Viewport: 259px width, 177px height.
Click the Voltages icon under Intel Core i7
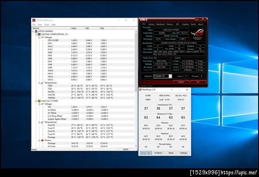pyautogui.click(x=42, y=104)
